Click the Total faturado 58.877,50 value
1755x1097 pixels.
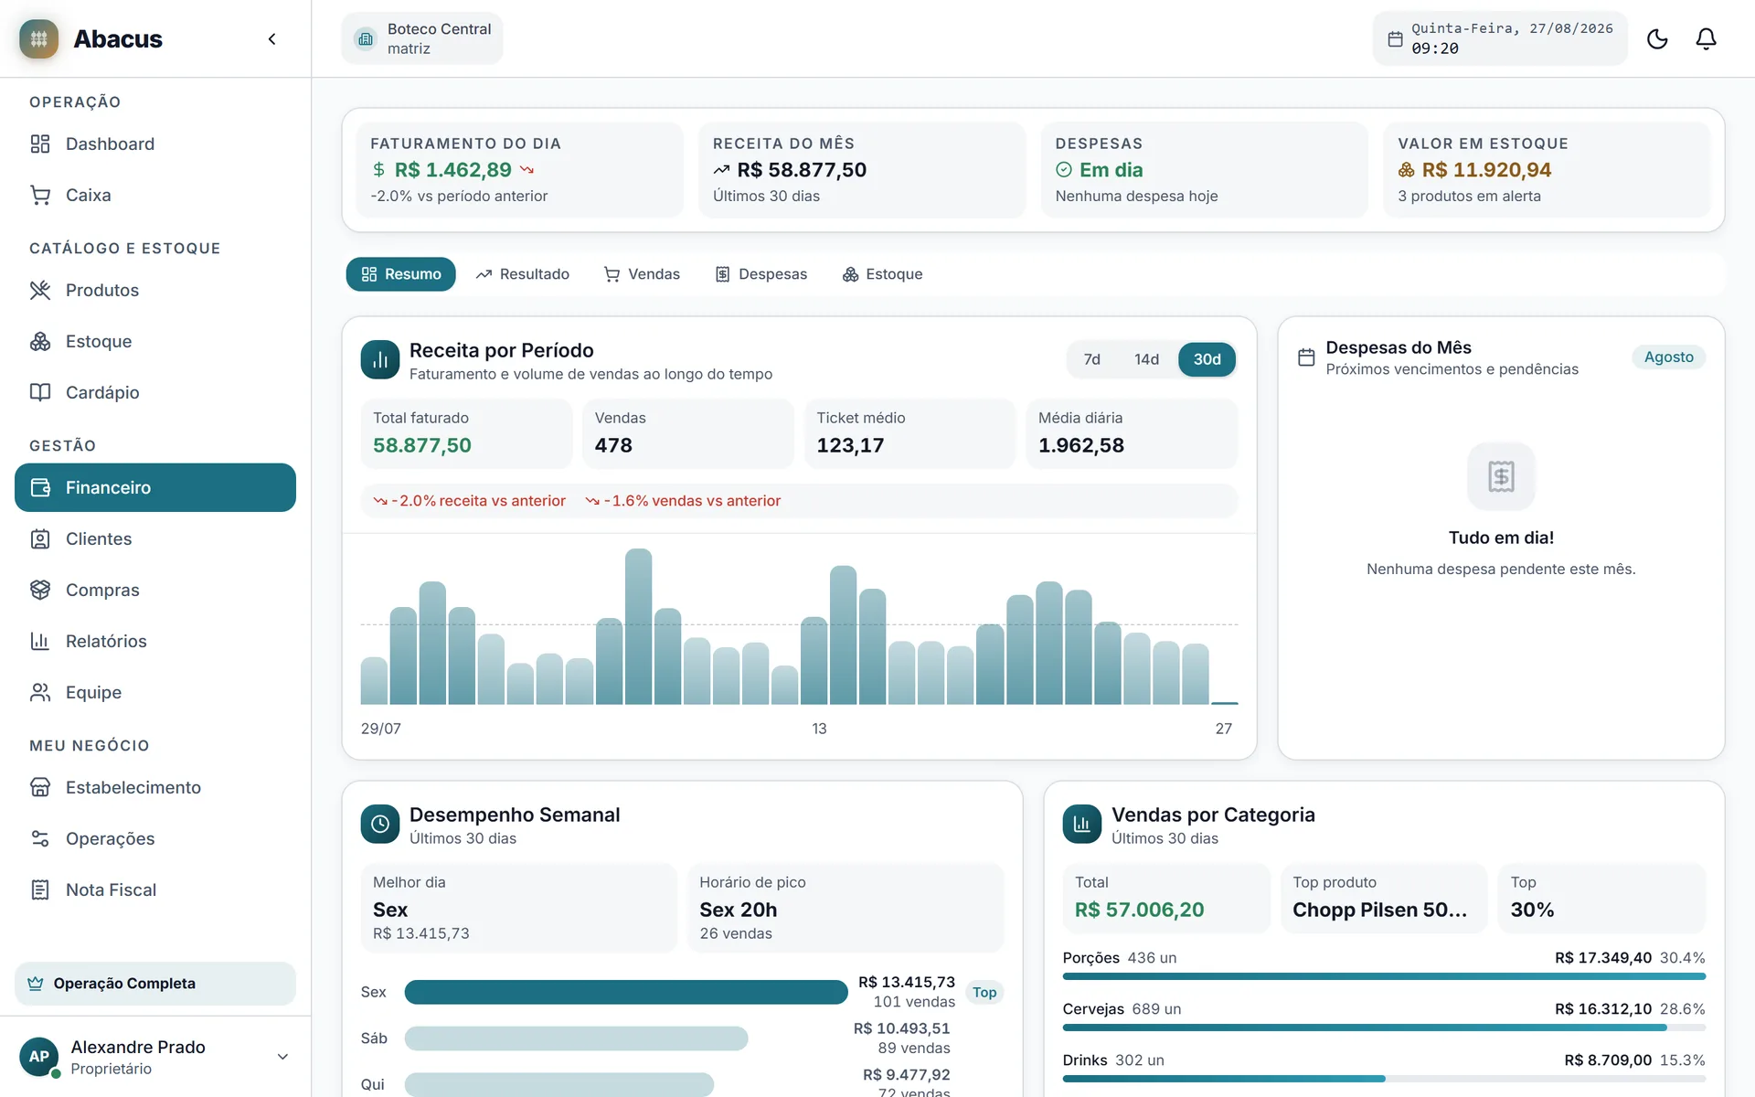422,445
